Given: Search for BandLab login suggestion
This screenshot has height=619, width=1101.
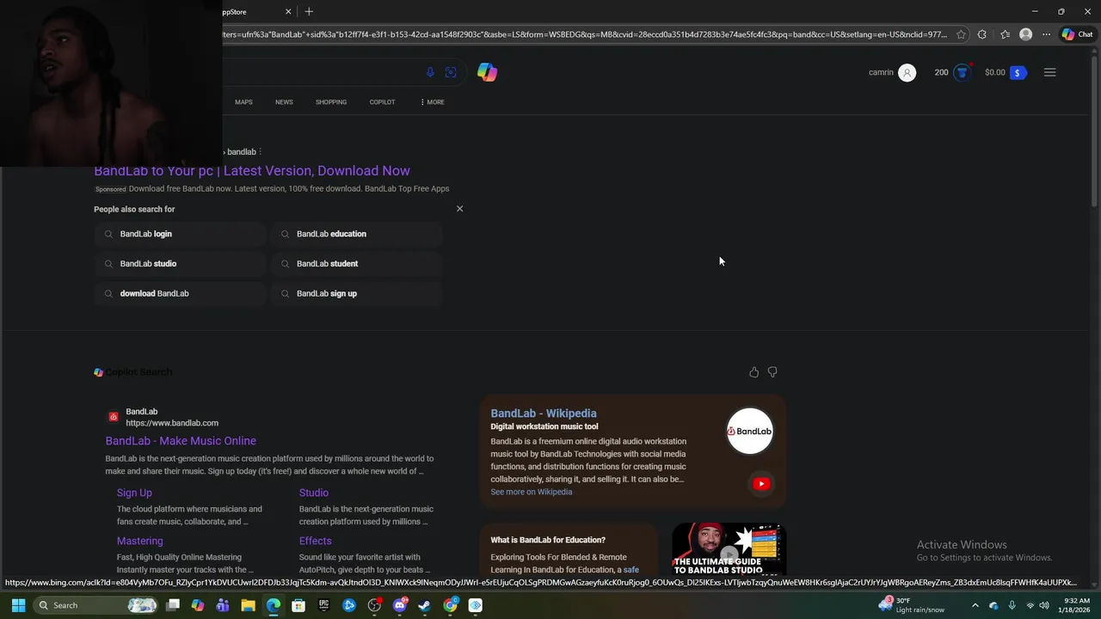Looking at the screenshot, I should coord(181,234).
